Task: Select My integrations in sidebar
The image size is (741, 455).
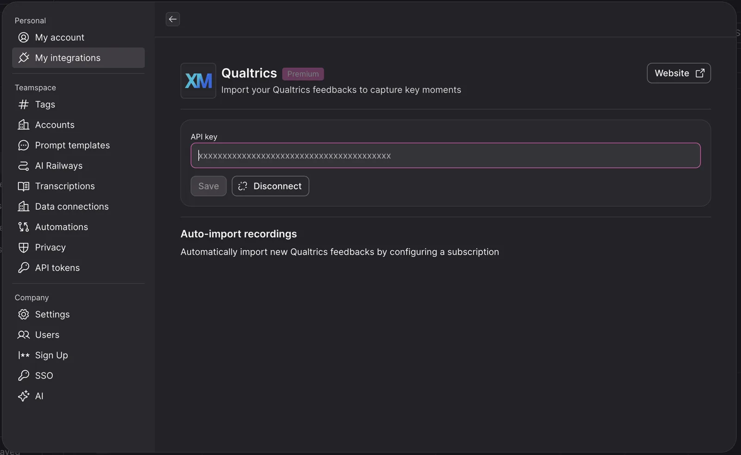Action: [x=78, y=58]
